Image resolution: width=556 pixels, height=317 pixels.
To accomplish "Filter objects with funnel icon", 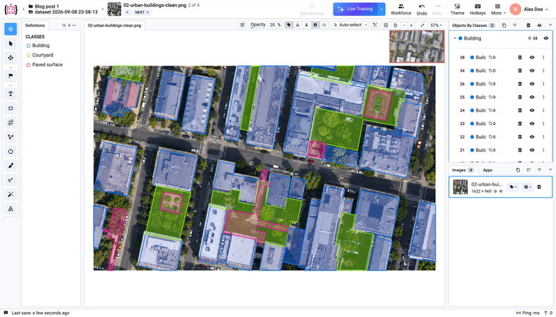I will pyautogui.click(x=514, y=25).
